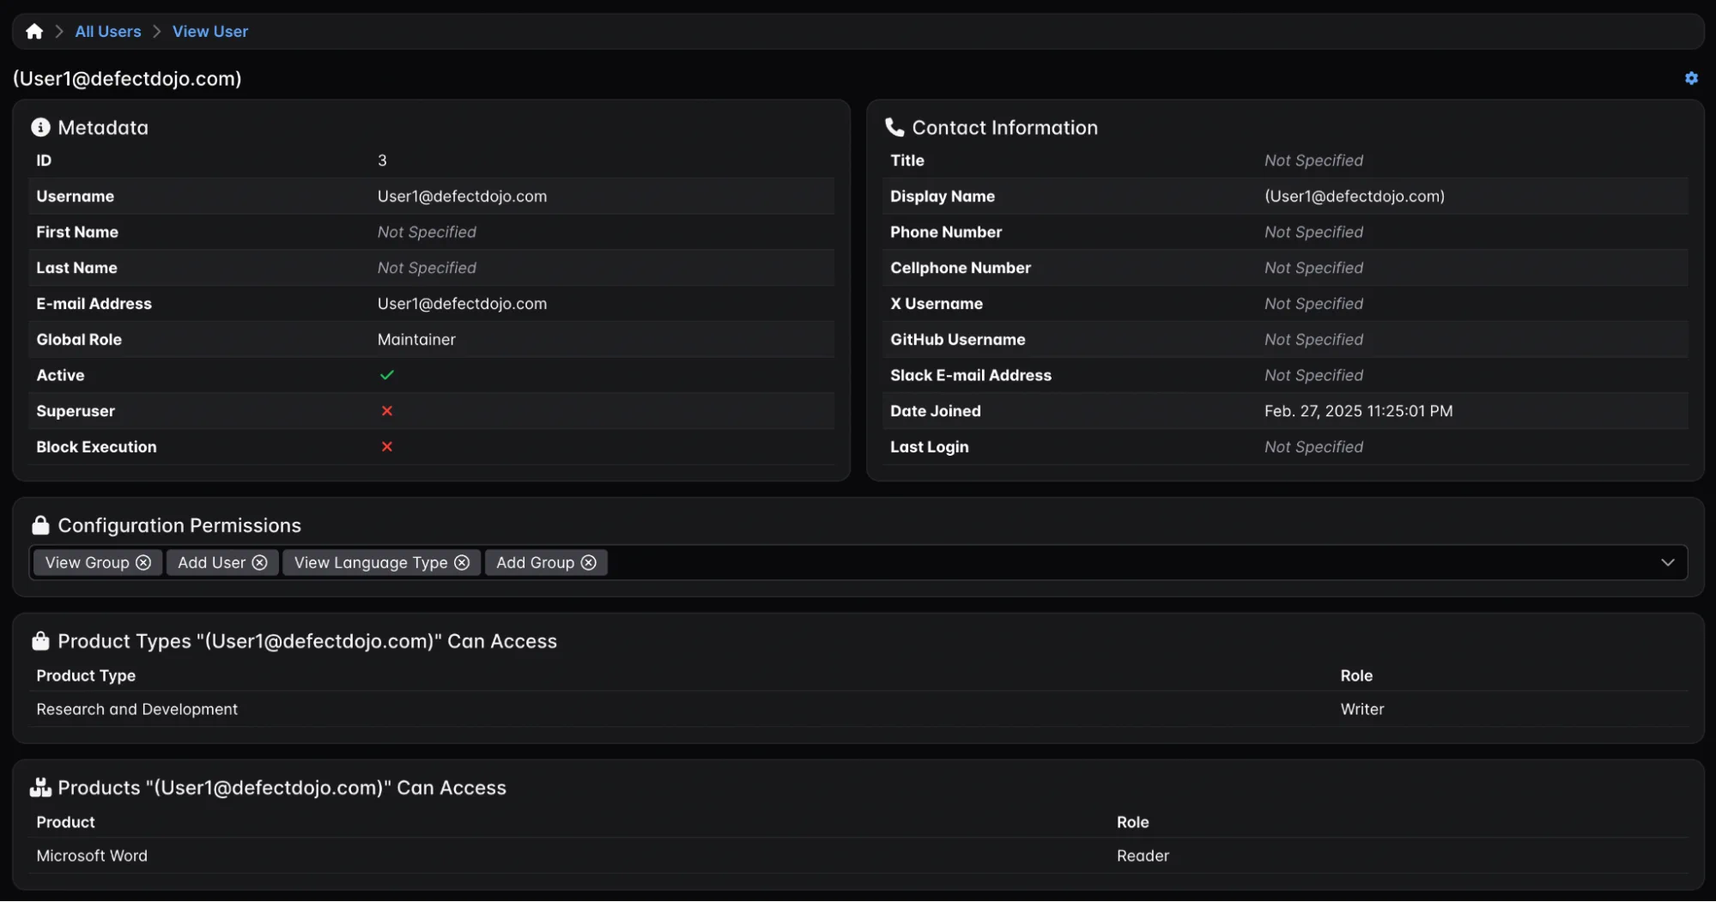This screenshot has height=902, width=1716.
Task: Click inside the permissions selection field
Action: (1116, 562)
